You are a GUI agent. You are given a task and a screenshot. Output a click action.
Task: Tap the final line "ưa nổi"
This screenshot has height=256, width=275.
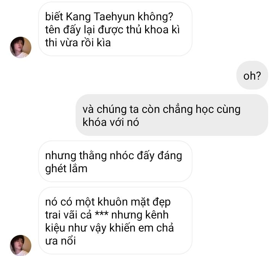click(60, 241)
